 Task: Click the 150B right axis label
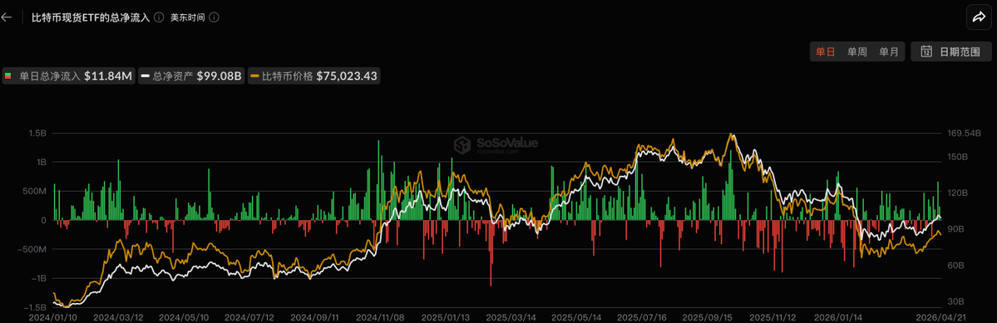click(958, 157)
